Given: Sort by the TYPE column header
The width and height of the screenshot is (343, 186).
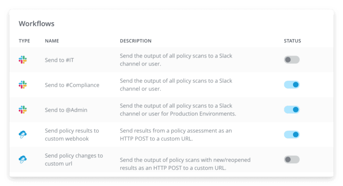Looking at the screenshot, I should point(24,41).
